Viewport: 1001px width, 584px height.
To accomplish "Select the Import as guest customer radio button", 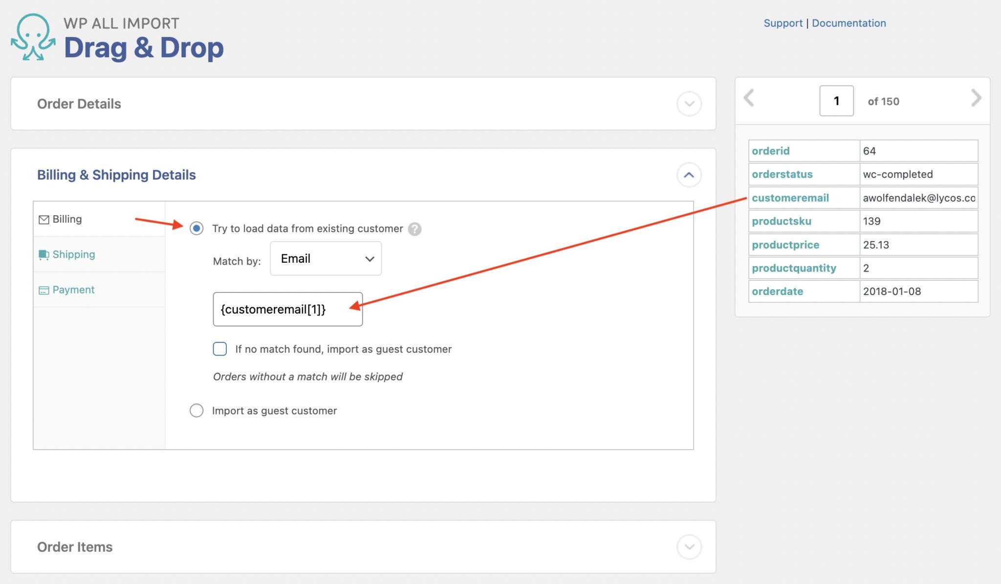I will pos(196,411).
